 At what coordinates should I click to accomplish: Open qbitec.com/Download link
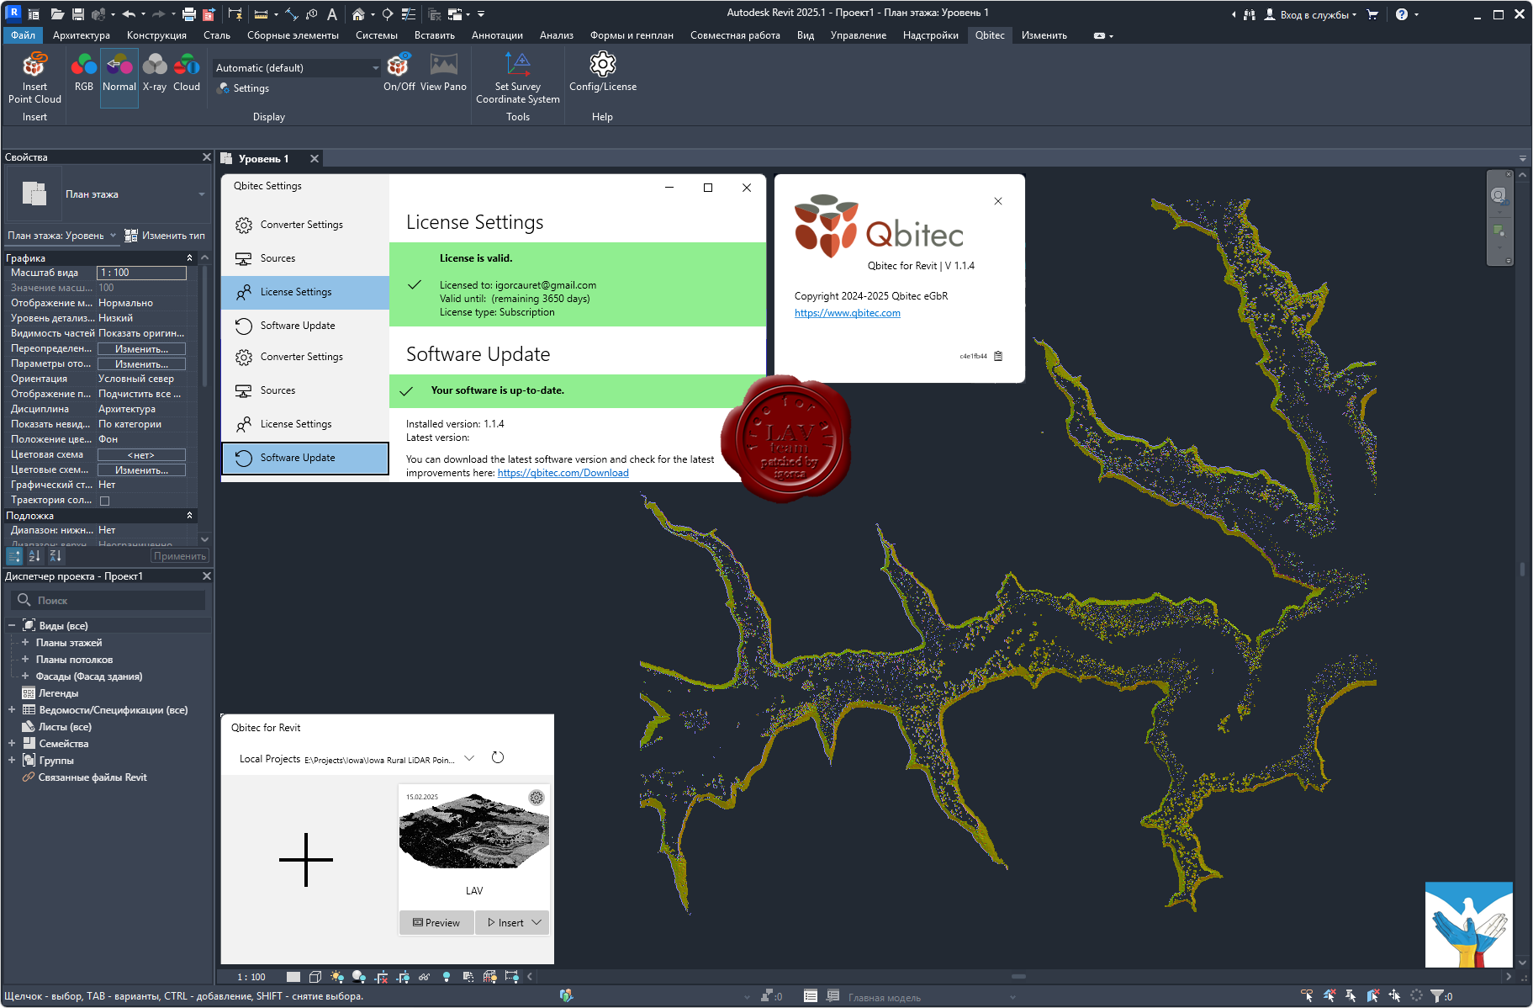(x=563, y=473)
